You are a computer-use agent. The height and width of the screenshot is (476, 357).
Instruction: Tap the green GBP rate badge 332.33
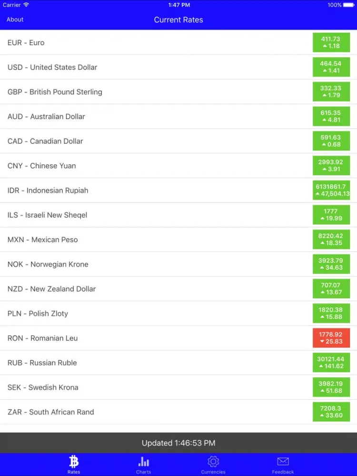point(331,92)
